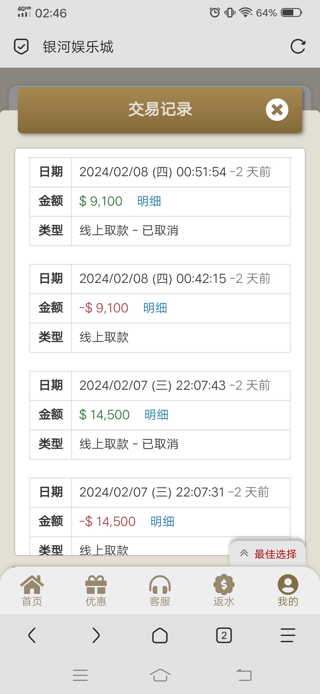Image resolution: width=320 pixels, height=694 pixels.
Task: Go forward with browser forward arrow
Action: (96, 635)
